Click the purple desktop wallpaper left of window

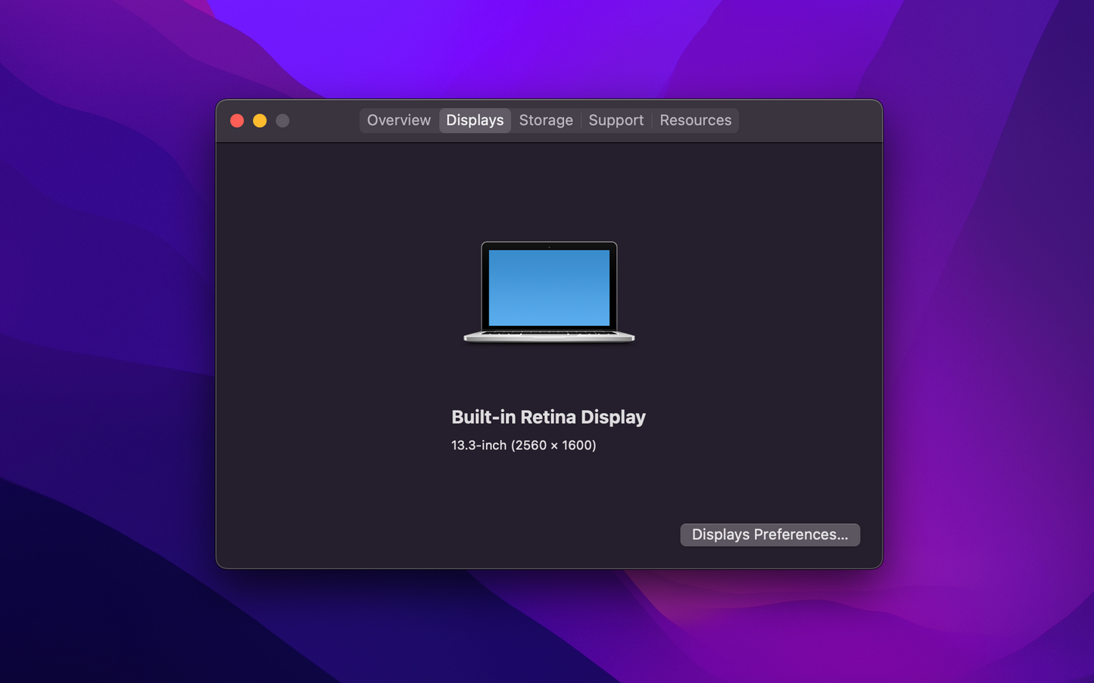106,340
